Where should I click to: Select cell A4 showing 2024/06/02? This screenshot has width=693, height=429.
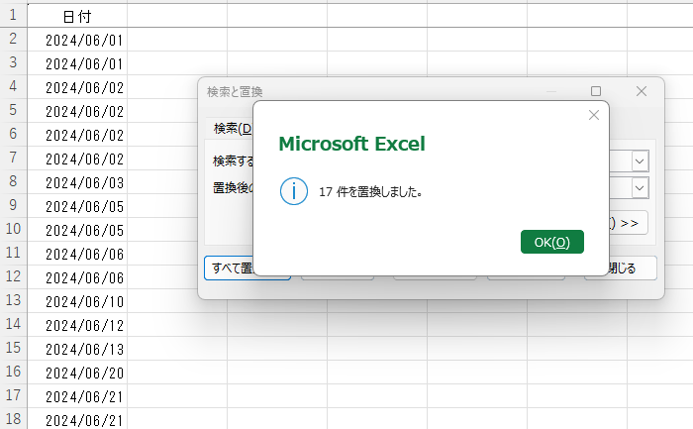[77, 87]
